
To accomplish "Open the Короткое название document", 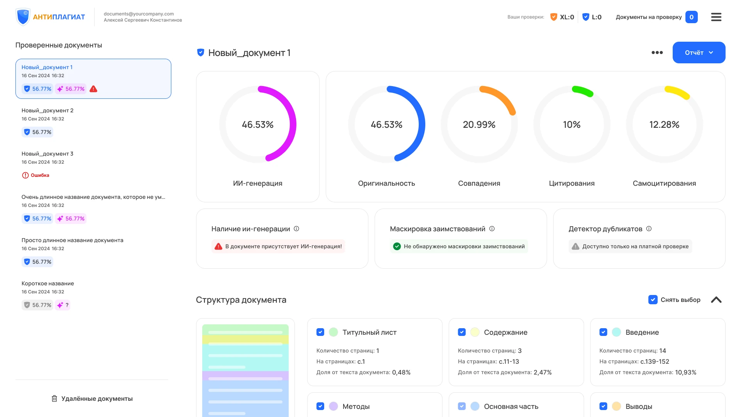I will click(x=93, y=295).
